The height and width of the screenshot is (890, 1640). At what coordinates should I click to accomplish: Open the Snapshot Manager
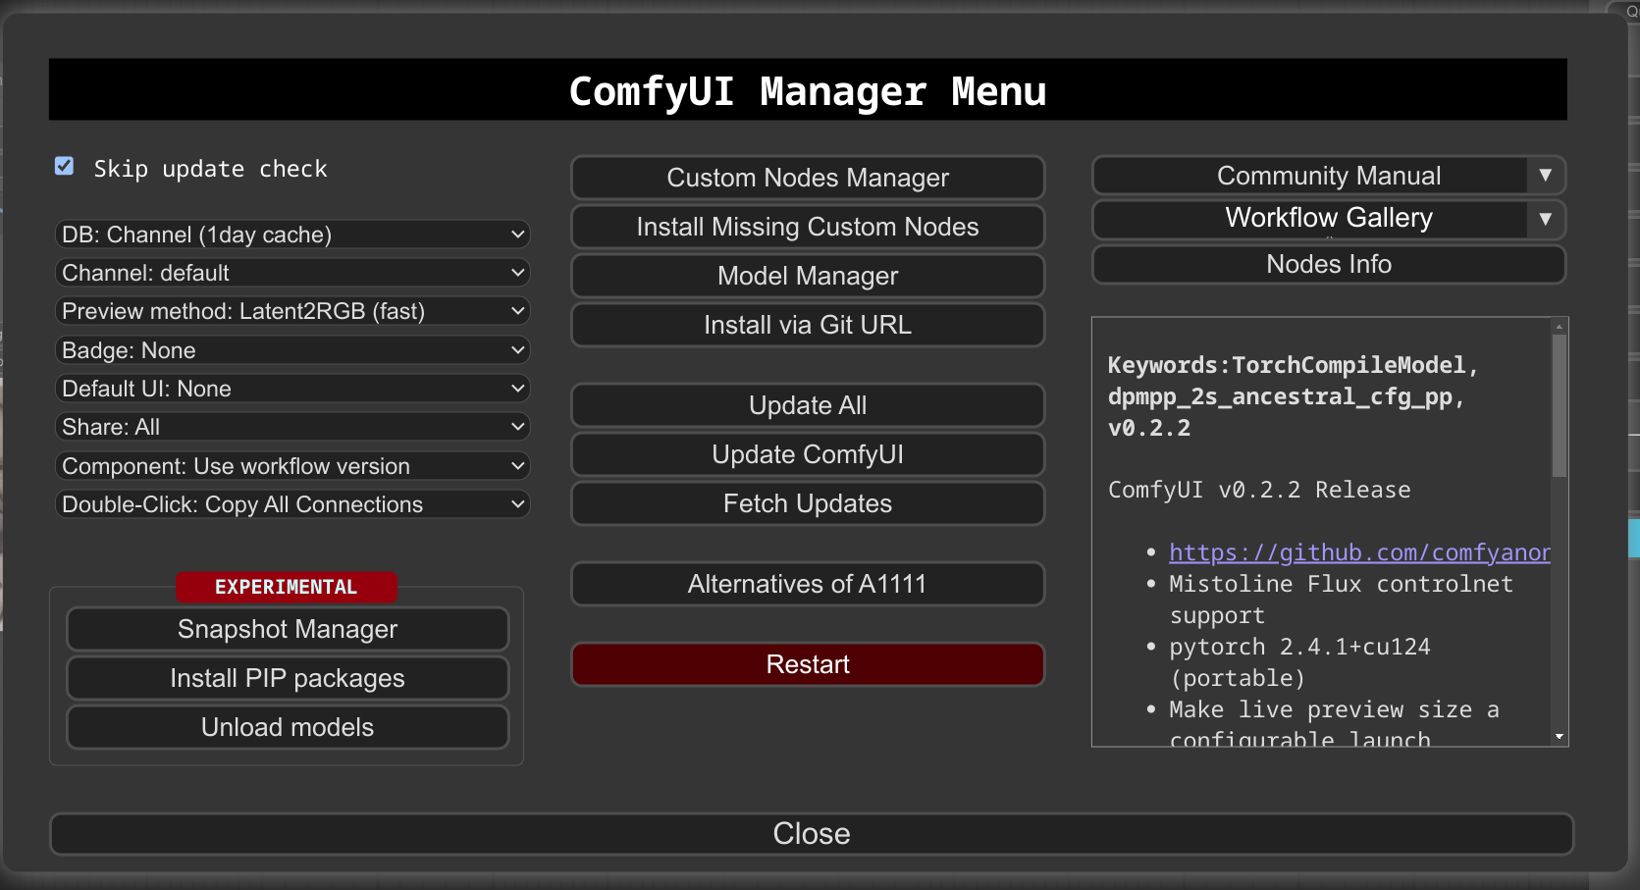coord(288,629)
